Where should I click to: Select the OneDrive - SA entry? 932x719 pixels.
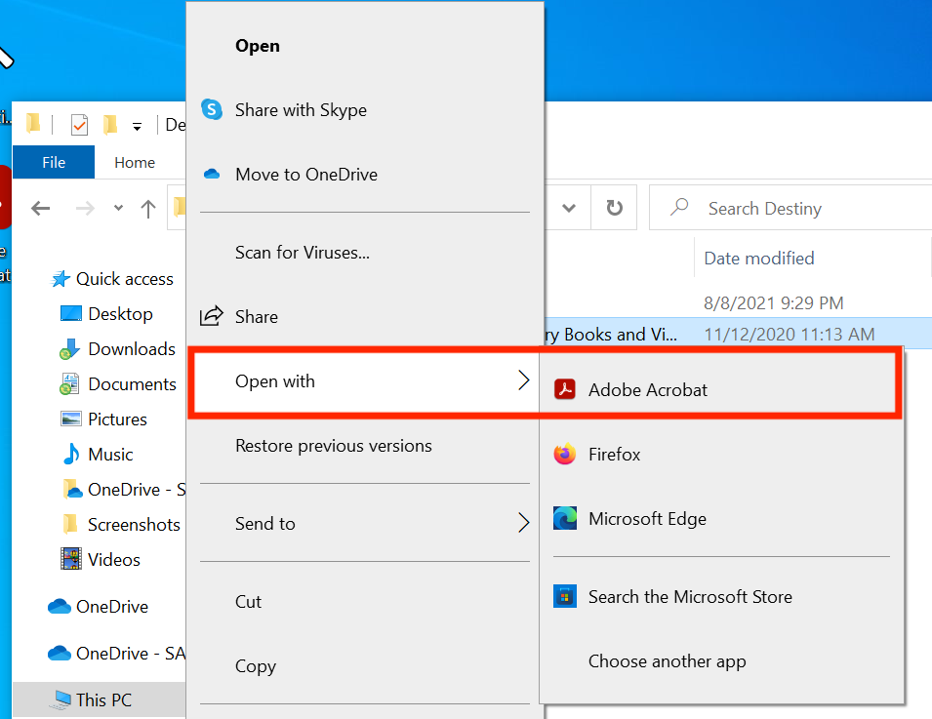click(116, 653)
